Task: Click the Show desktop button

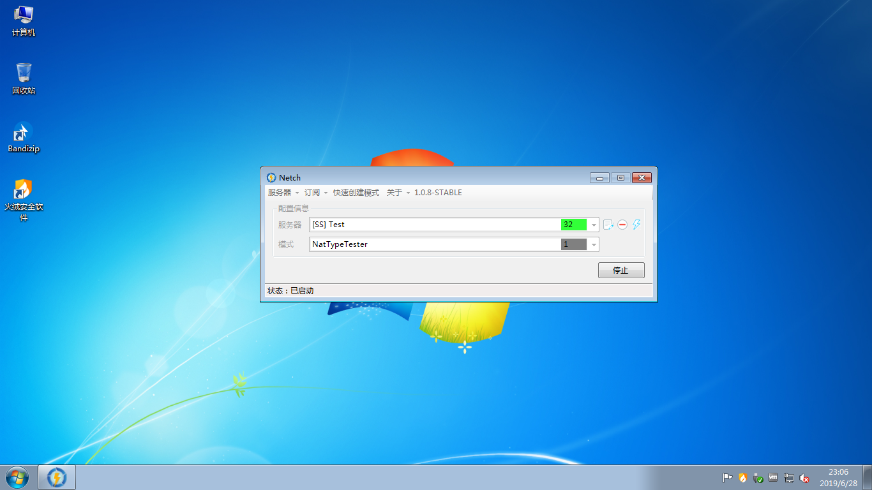Action: click(x=867, y=477)
